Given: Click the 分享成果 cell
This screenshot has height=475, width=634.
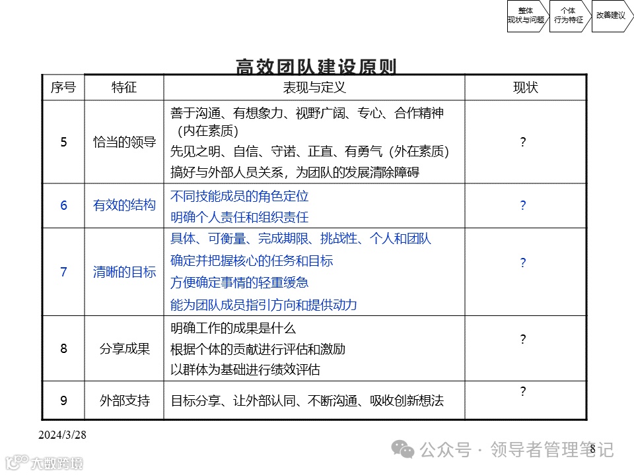Looking at the screenshot, I should click(x=124, y=348).
